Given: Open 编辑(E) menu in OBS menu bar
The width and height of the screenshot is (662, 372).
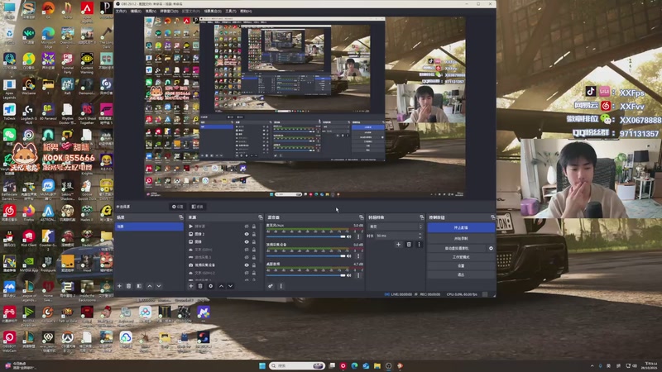Looking at the screenshot, I should point(136,11).
